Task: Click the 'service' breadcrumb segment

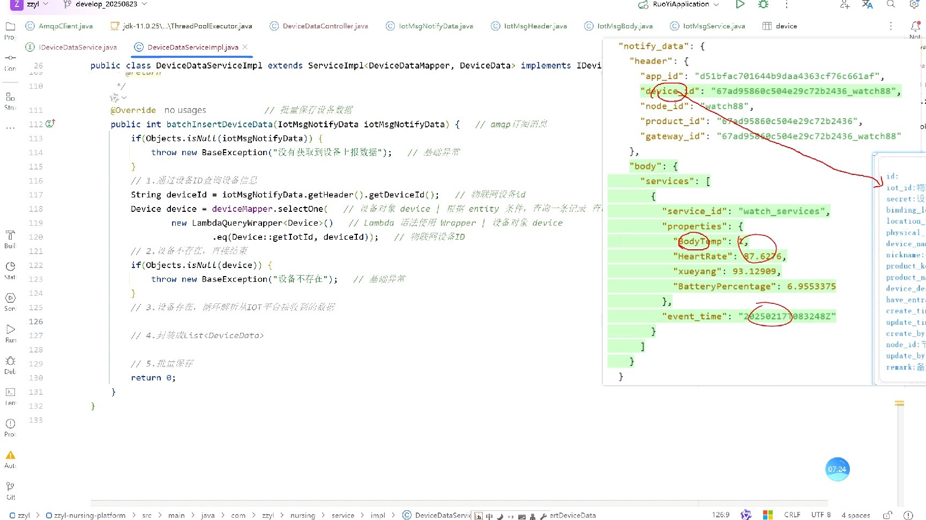Action: [x=343, y=515]
